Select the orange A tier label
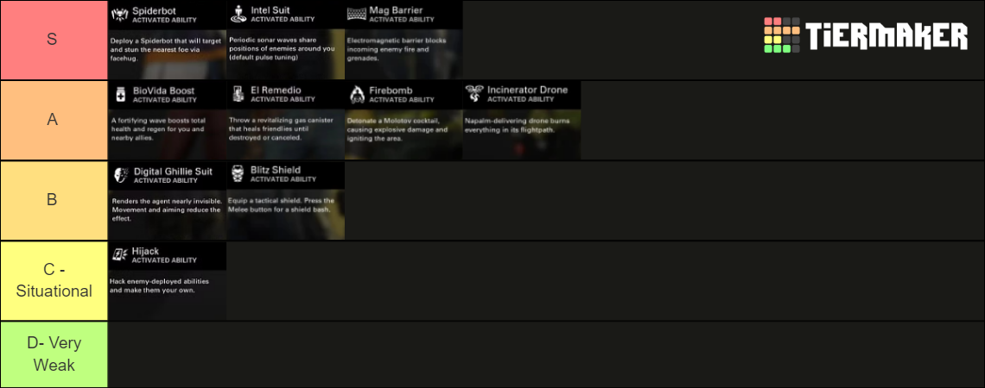Image resolution: width=985 pixels, height=388 pixels. 53,120
